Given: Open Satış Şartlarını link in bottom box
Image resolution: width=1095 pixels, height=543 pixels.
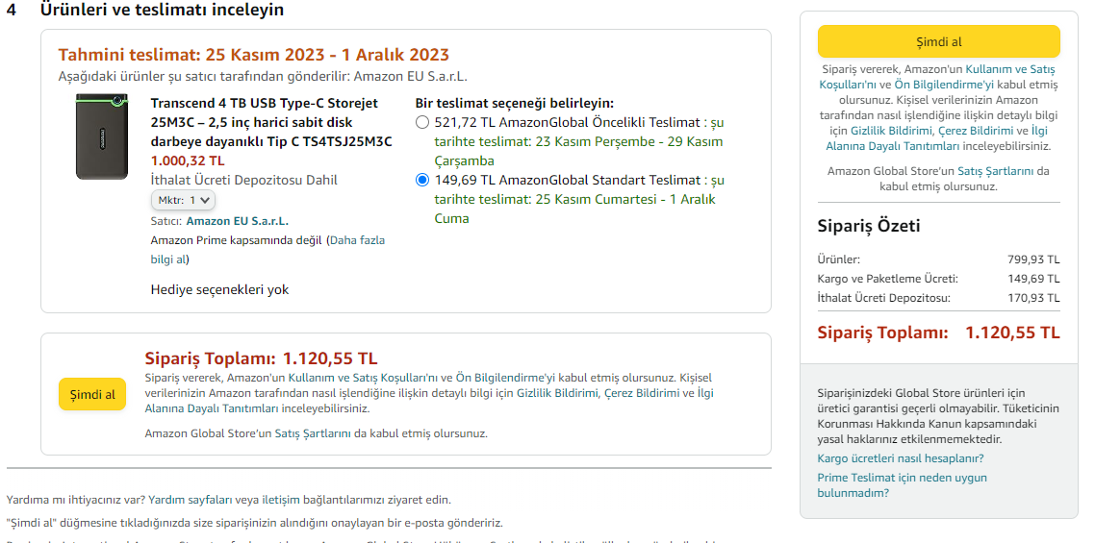Looking at the screenshot, I should click(x=313, y=433).
